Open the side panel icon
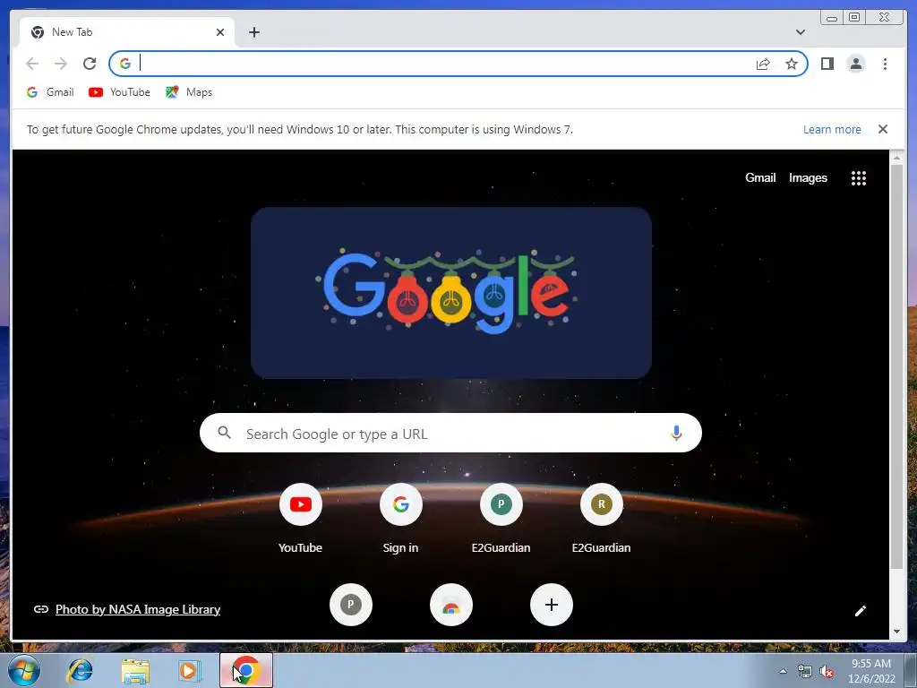 (x=827, y=64)
